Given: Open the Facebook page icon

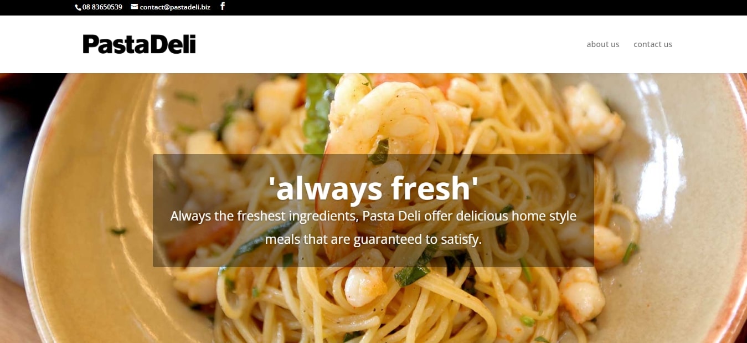Looking at the screenshot, I should 223,7.
